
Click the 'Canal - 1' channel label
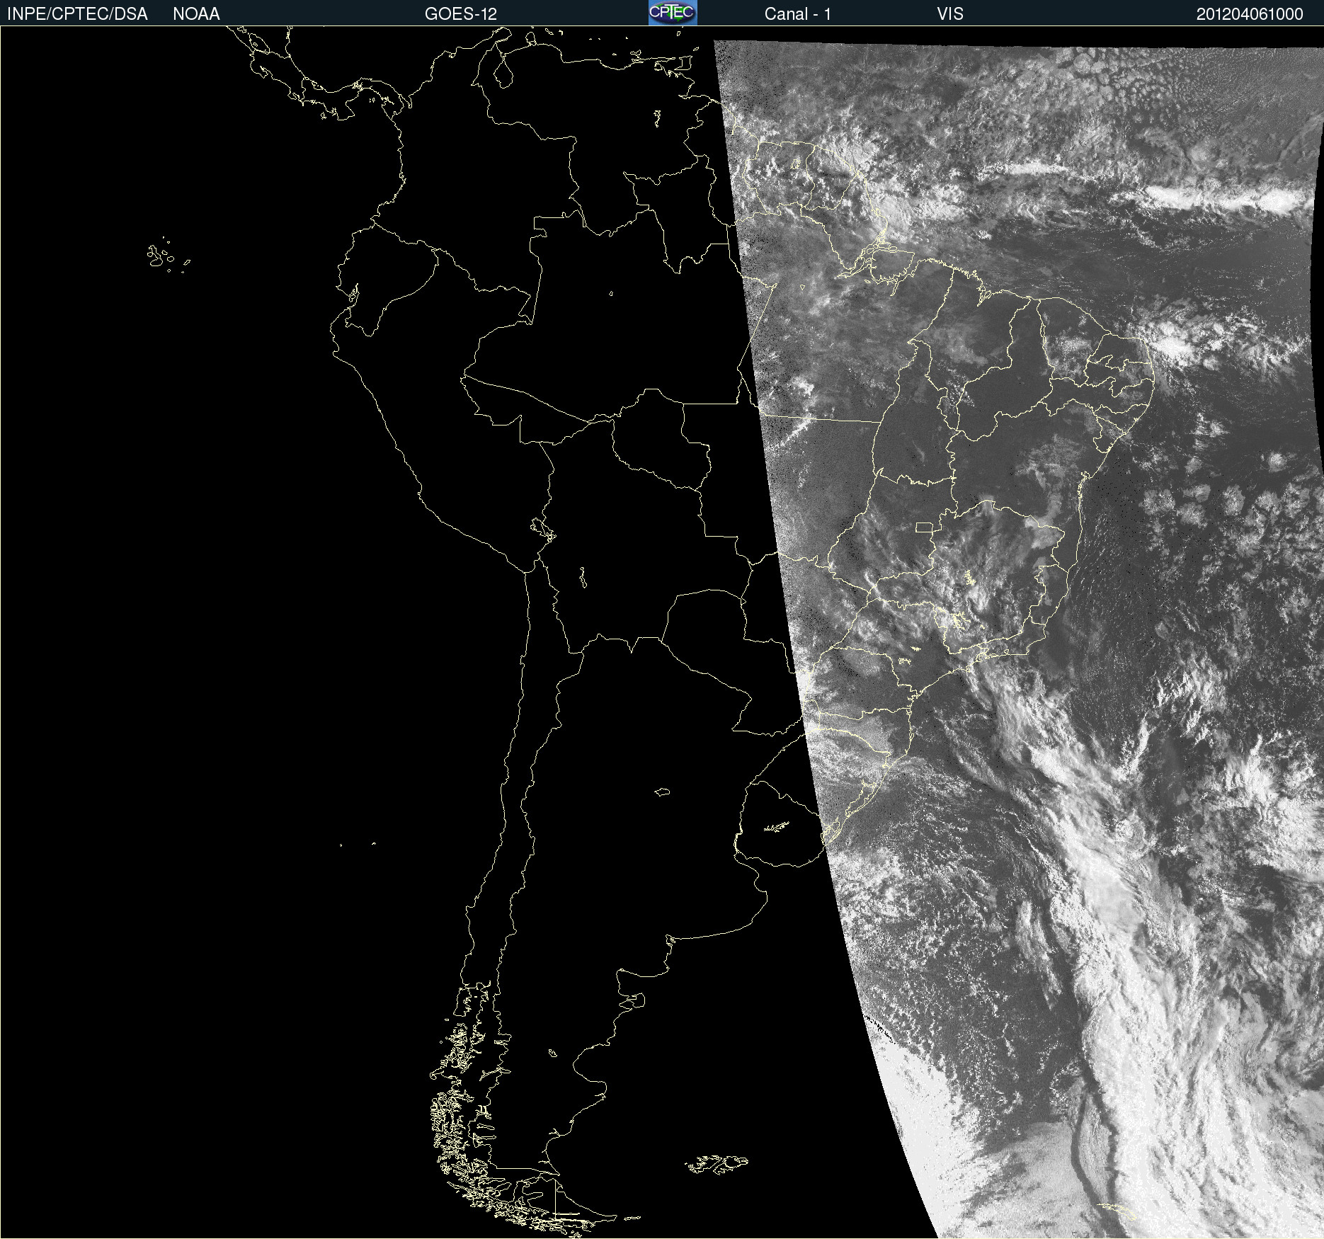point(797,14)
